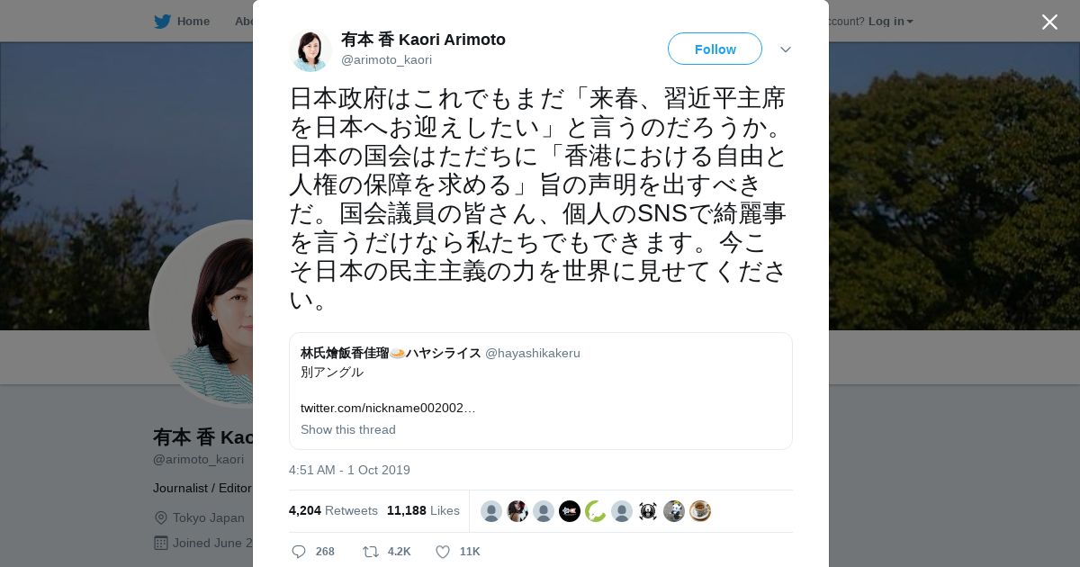1080x567 pixels.
Task: Open the @hayashikakeru quoted tweet handle
Action: (533, 353)
